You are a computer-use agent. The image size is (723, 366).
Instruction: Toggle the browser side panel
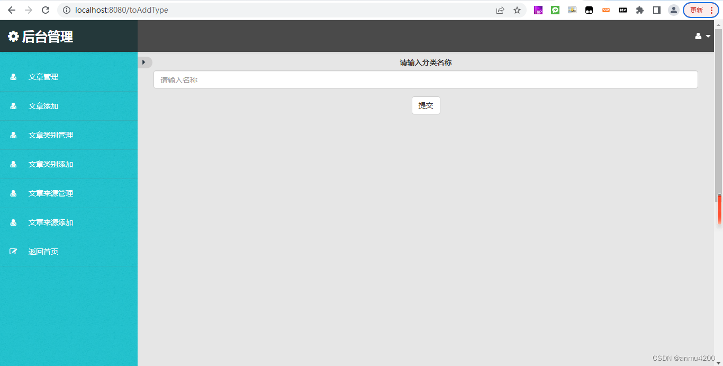click(x=657, y=10)
